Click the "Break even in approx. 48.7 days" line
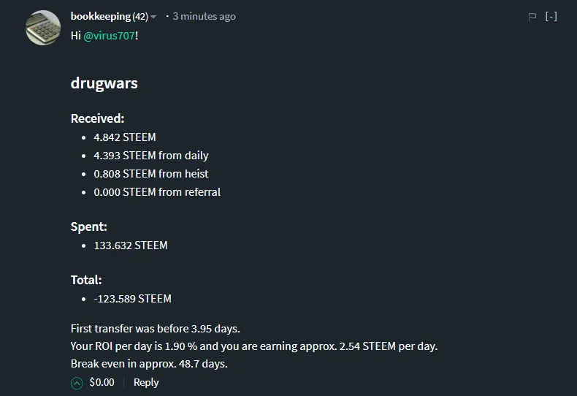 pyautogui.click(x=149, y=363)
